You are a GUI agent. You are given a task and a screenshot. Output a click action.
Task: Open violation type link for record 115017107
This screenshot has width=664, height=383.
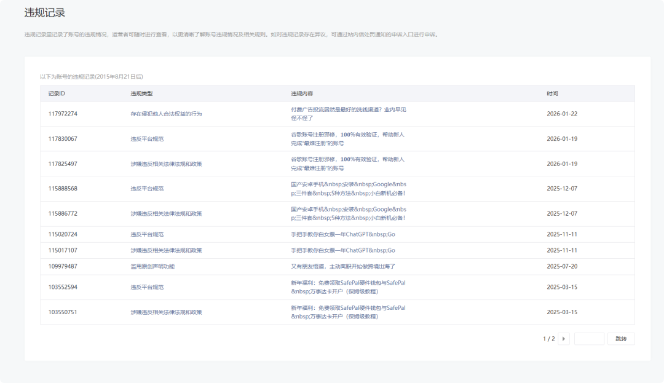click(166, 251)
